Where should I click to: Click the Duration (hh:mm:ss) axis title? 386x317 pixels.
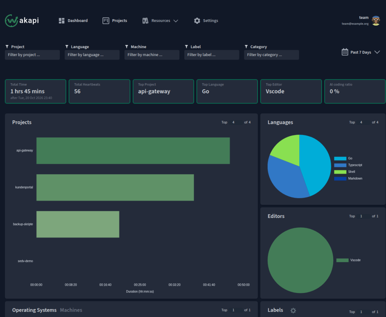tap(140, 291)
